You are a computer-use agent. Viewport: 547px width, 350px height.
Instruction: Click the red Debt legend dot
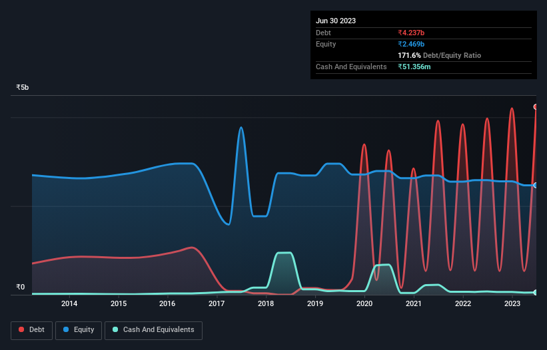coord(21,329)
